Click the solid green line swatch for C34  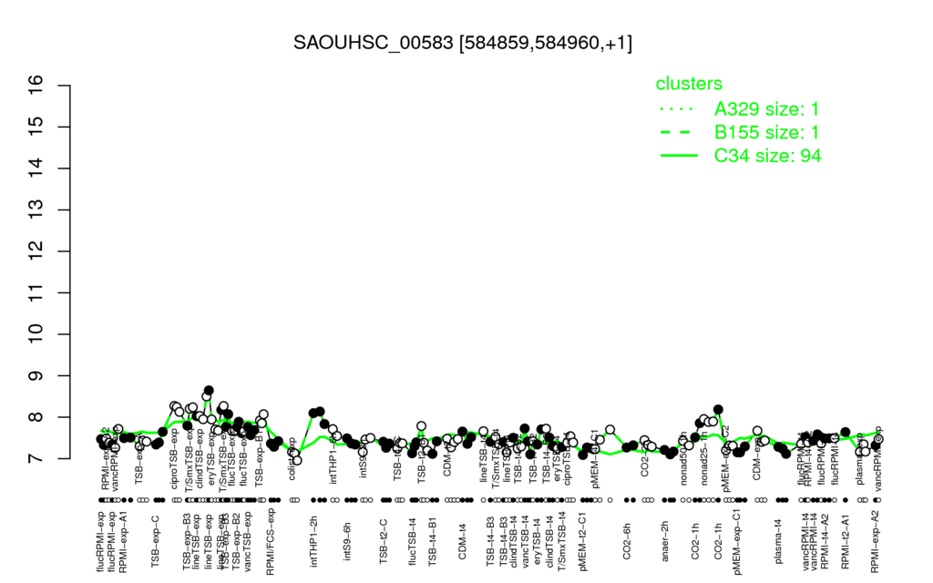click(x=678, y=156)
